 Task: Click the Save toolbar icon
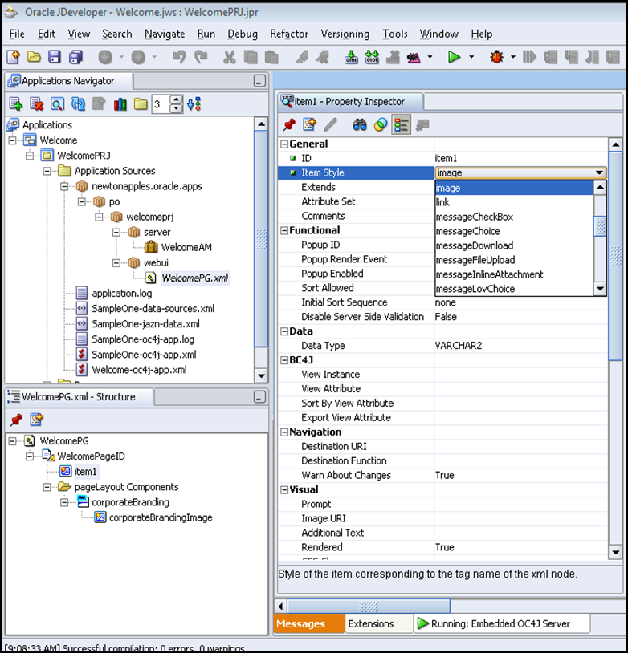click(x=55, y=57)
